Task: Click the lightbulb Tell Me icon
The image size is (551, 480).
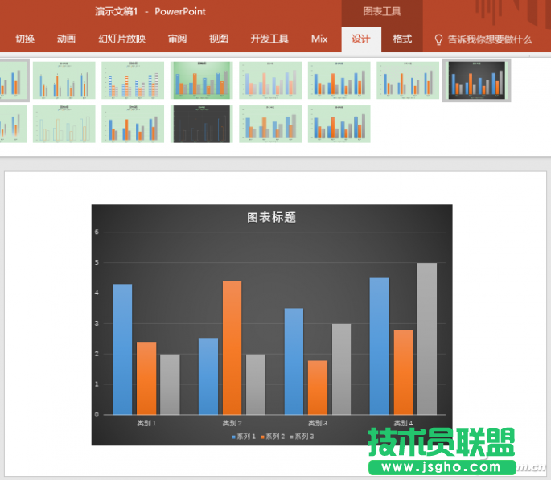Action: pos(438,39)
